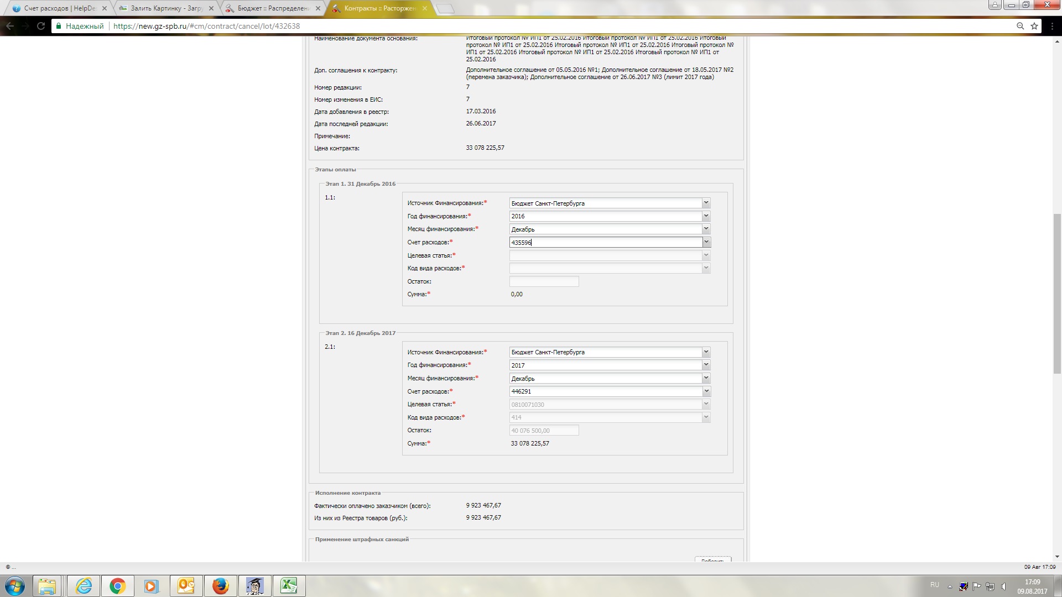Click the zoom magnifier icon in address bar
This screenshot has width=1062, height=597.
coord(1020,26)
